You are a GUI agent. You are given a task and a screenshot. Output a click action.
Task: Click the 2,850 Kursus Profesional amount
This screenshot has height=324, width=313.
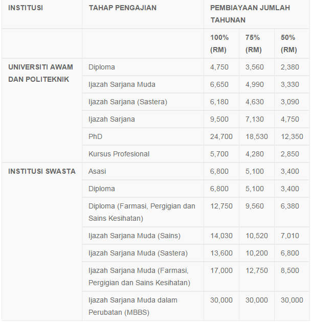290,154
